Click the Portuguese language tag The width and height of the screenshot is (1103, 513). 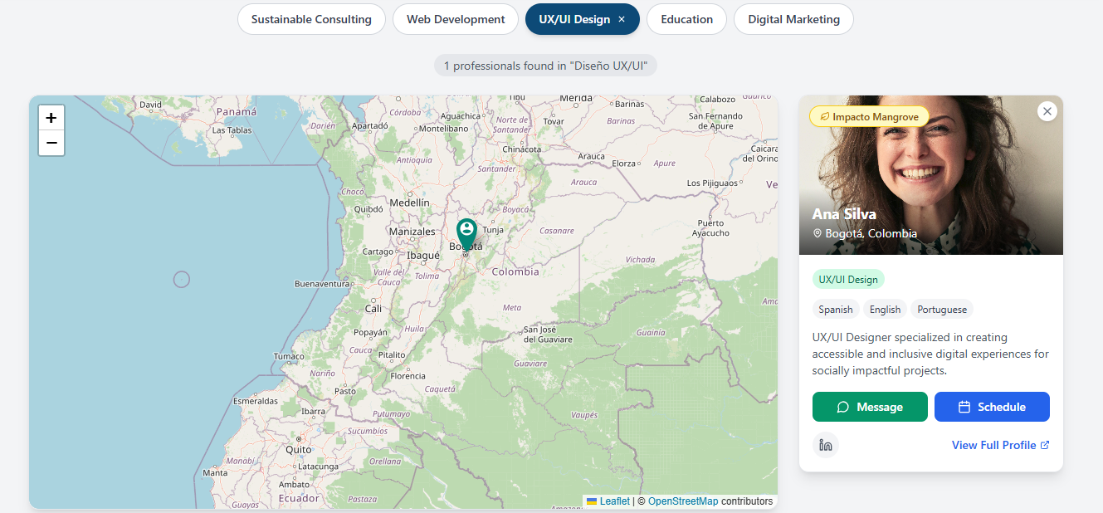point(942,310)
